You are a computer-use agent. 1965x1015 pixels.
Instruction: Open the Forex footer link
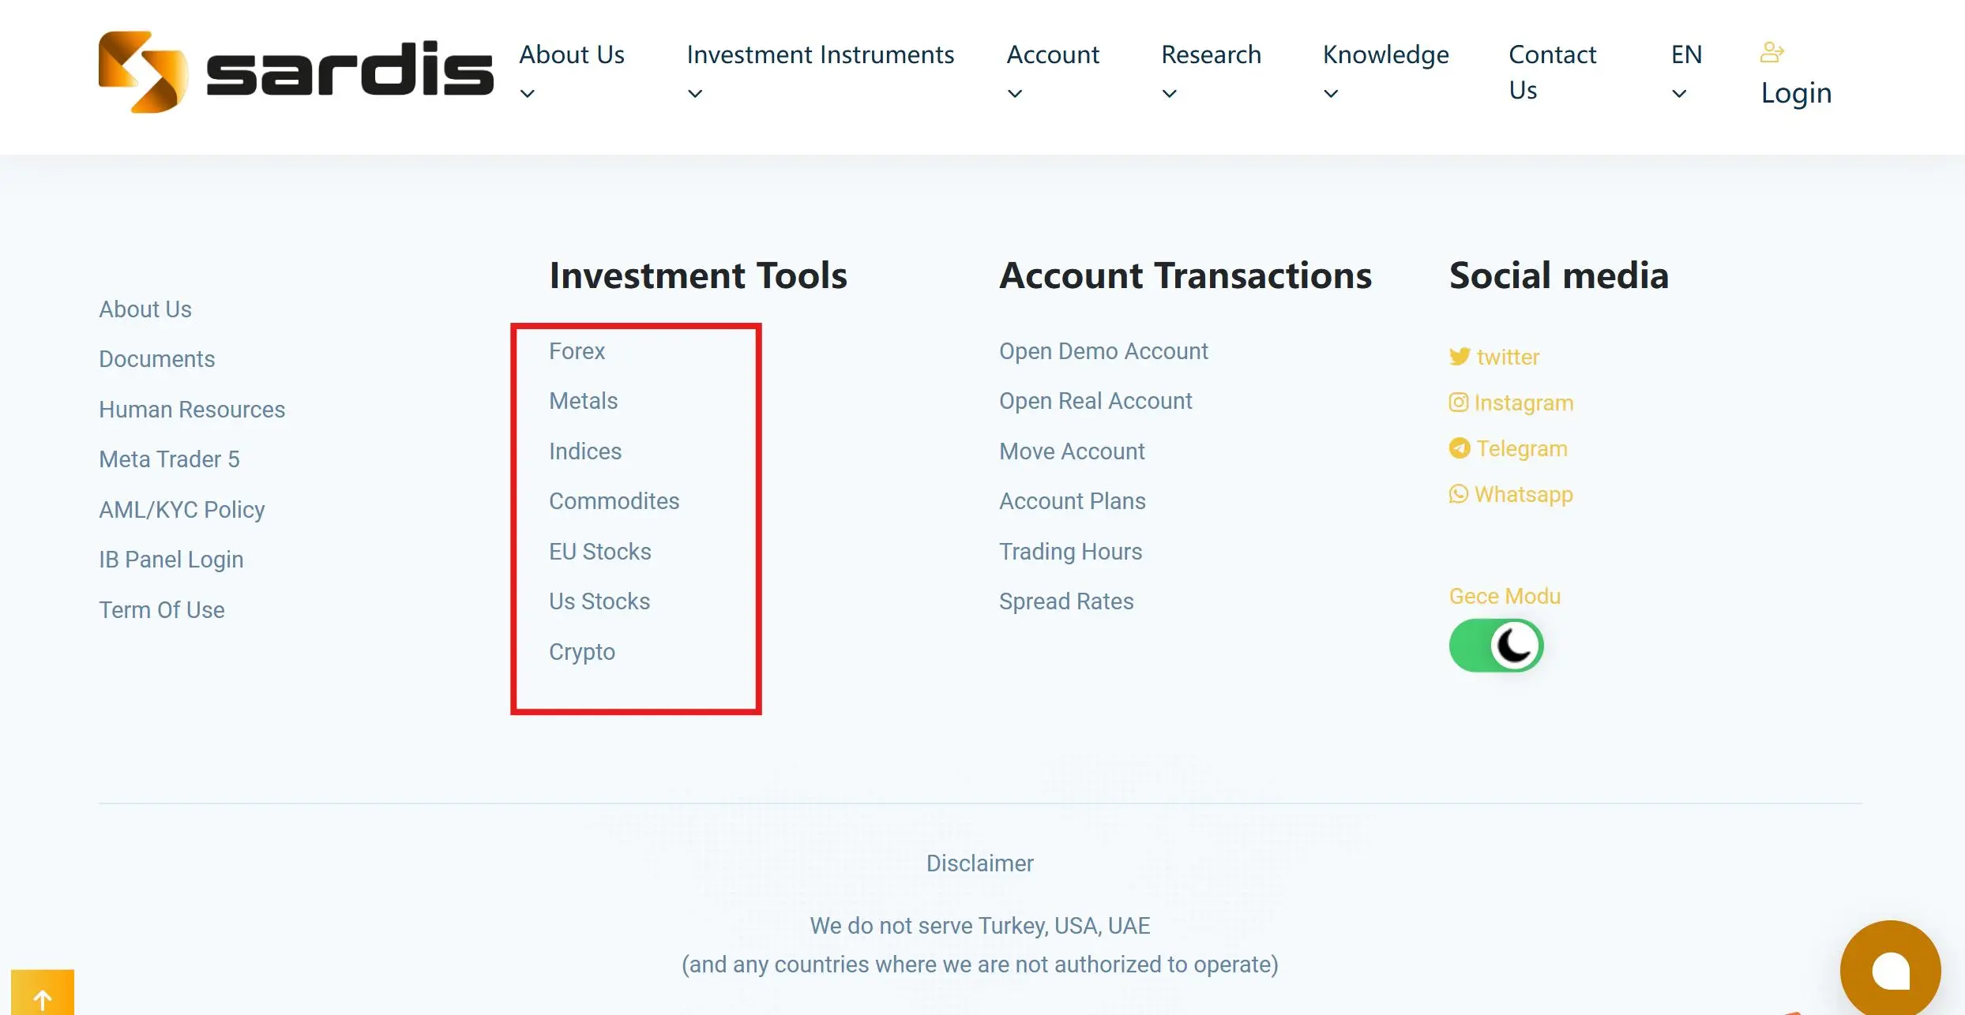click(577, 351)
